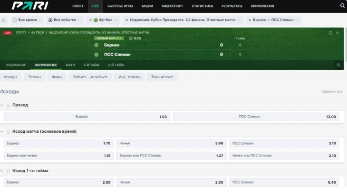This screenshot has height=192, width=347.
Task: Click the Свернуть все link
Action: click(331, 91)
